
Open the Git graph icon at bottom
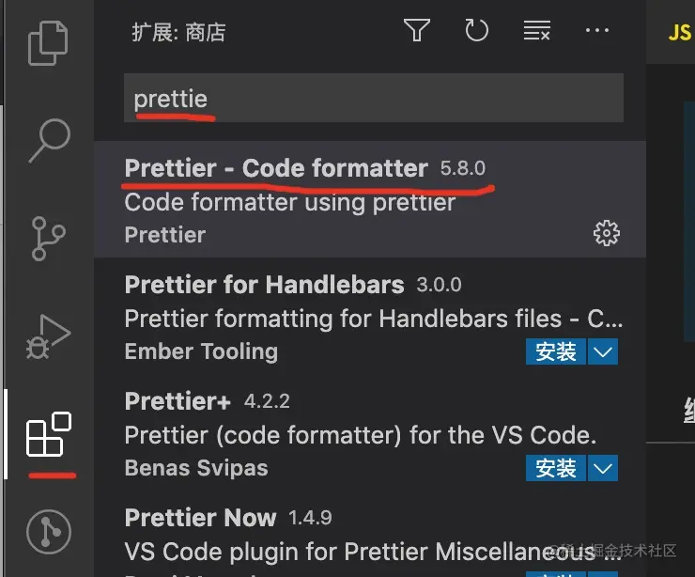(48, 532)
